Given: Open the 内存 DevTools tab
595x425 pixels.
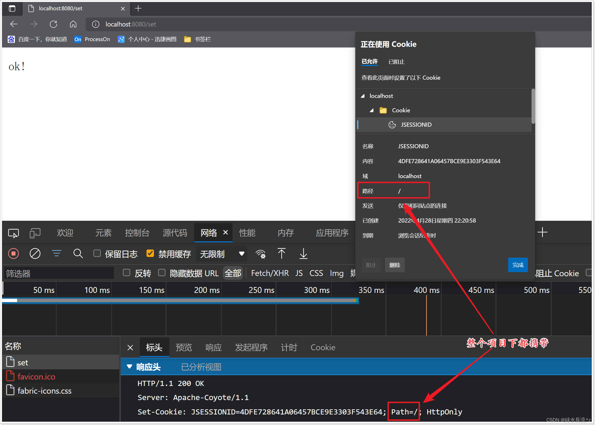Looking at the screenshot, I should point(286,233).
